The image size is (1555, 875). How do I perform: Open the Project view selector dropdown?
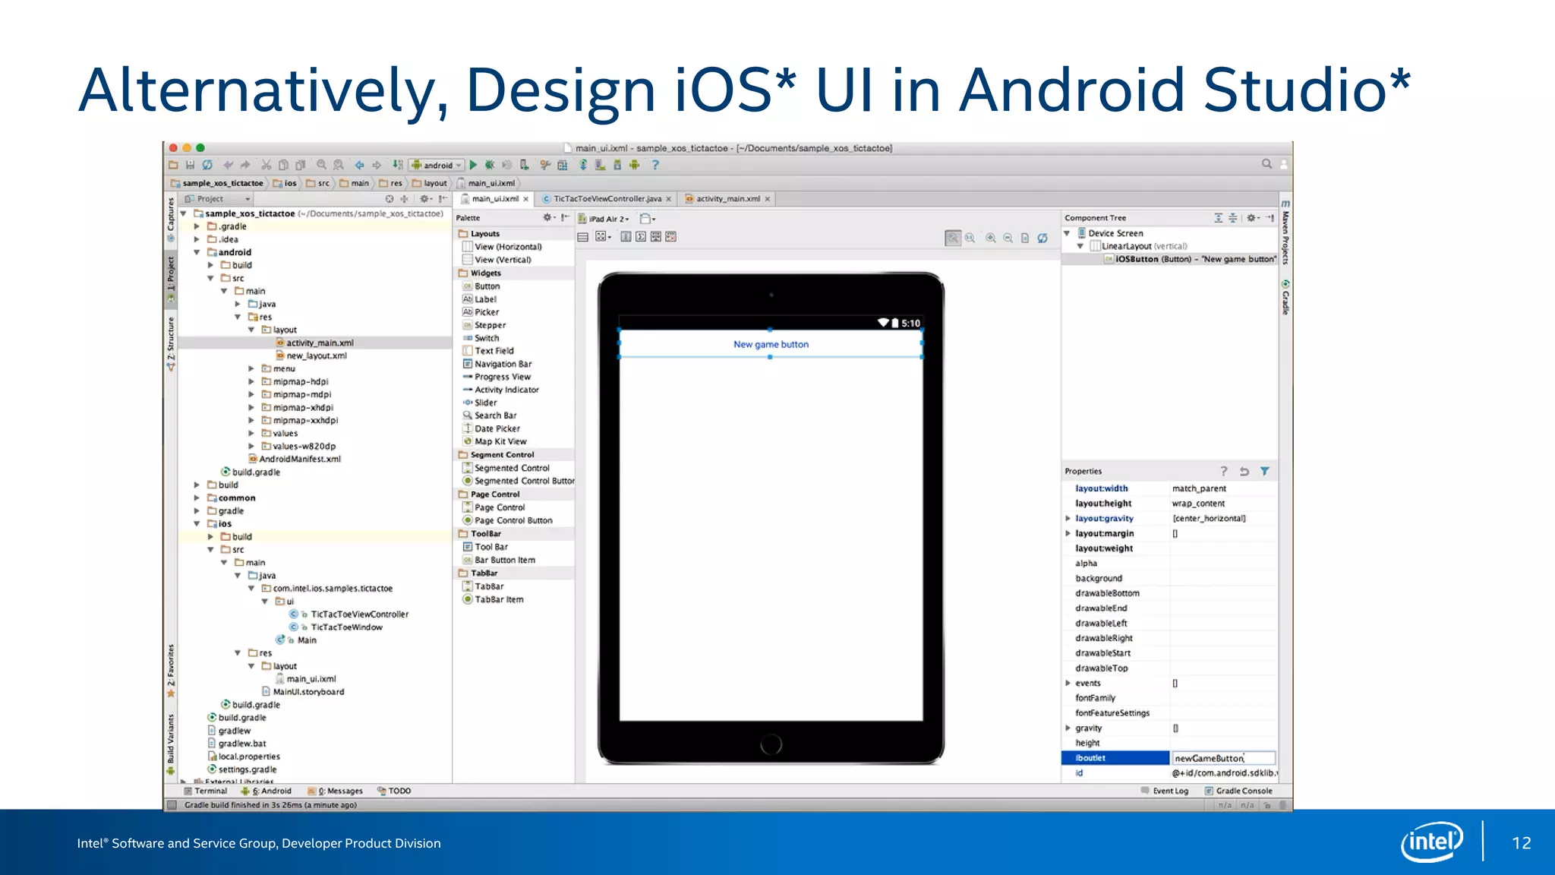tap(217, 199)
